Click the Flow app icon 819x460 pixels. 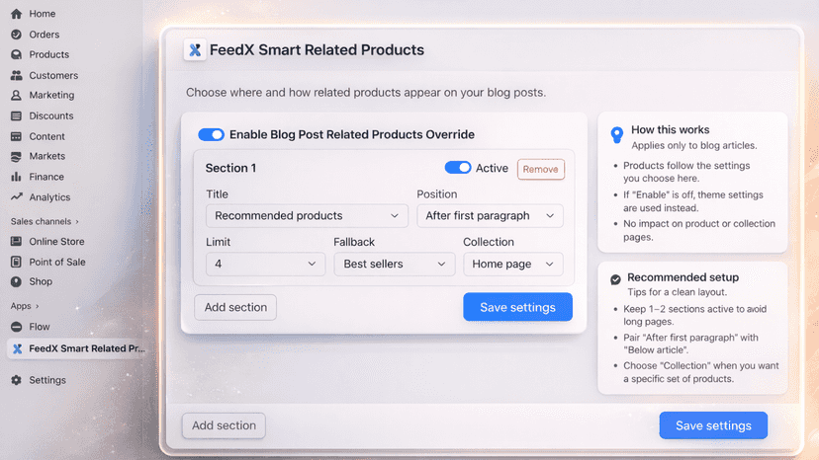[x=16, y=327]
